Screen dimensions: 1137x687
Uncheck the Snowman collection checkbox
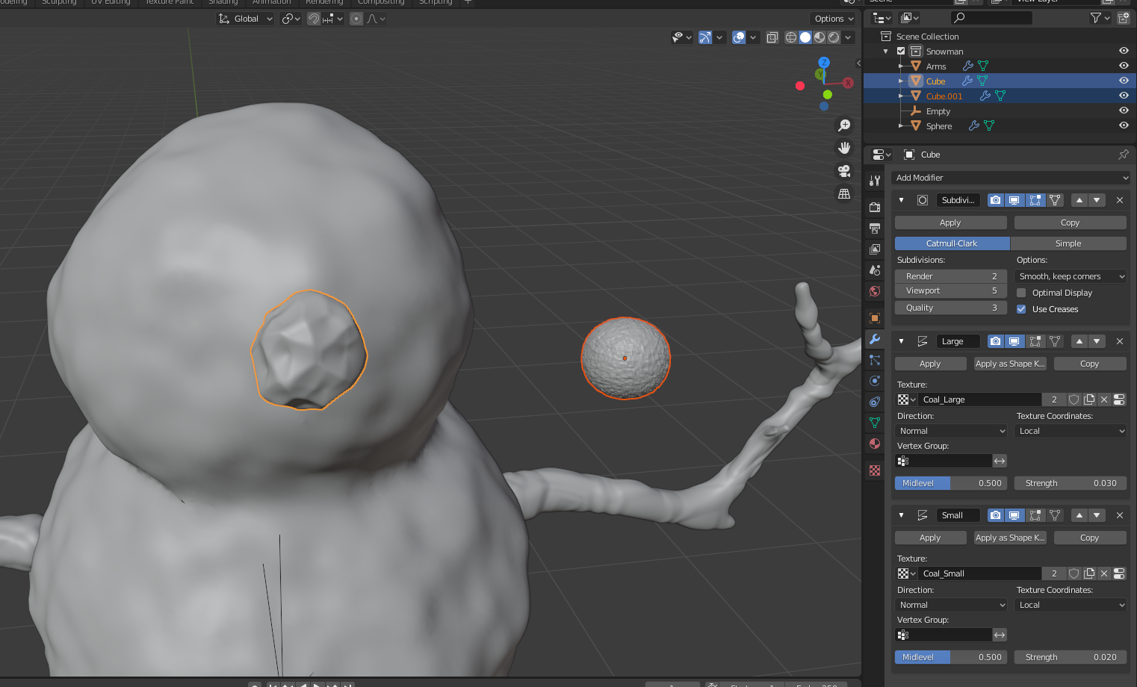(901, 51)
